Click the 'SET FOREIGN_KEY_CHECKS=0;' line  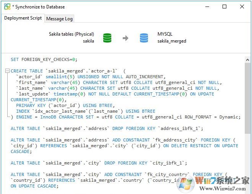(x=44, y=59)
